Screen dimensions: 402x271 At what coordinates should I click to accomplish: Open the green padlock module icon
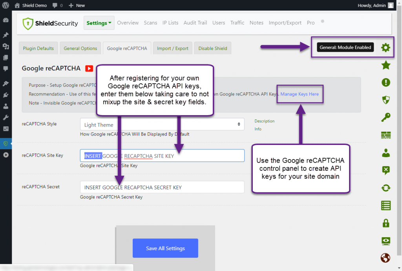(386, 223)
